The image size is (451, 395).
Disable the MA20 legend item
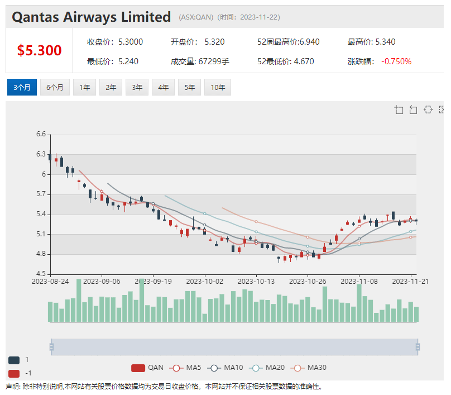coord(266,368)
